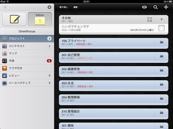This screenshot has width=173, height=129.
Task: Click the 予測 calendar icon
Action: pos(4,61)
